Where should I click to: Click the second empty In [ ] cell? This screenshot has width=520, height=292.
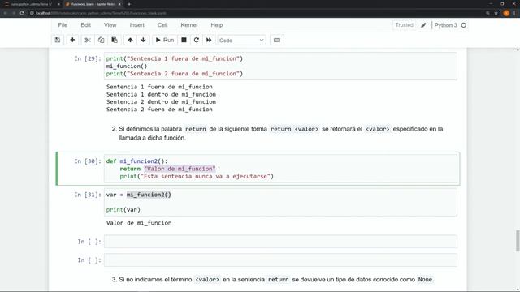[280, 260]
